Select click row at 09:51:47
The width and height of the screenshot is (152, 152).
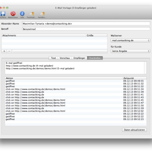coord(76,103)
